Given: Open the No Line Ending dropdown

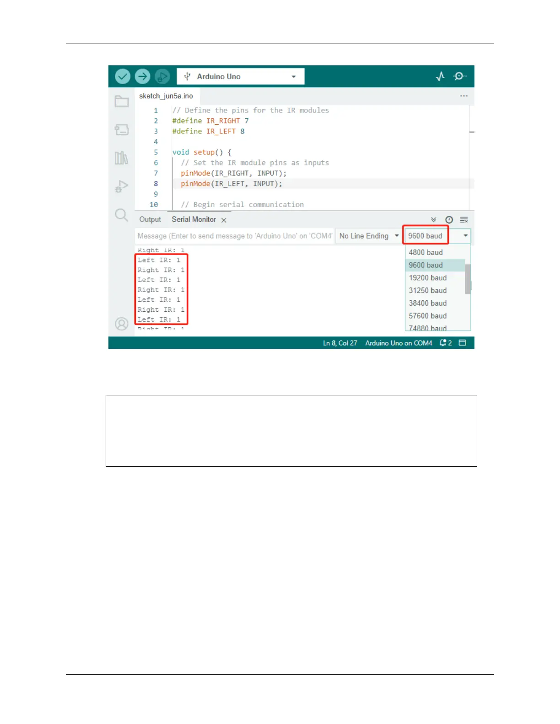Looking at the screenshot, I should [369, 236].
